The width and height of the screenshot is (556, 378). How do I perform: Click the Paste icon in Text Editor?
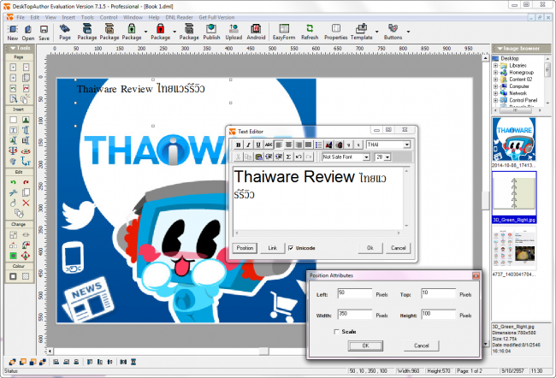259,157
